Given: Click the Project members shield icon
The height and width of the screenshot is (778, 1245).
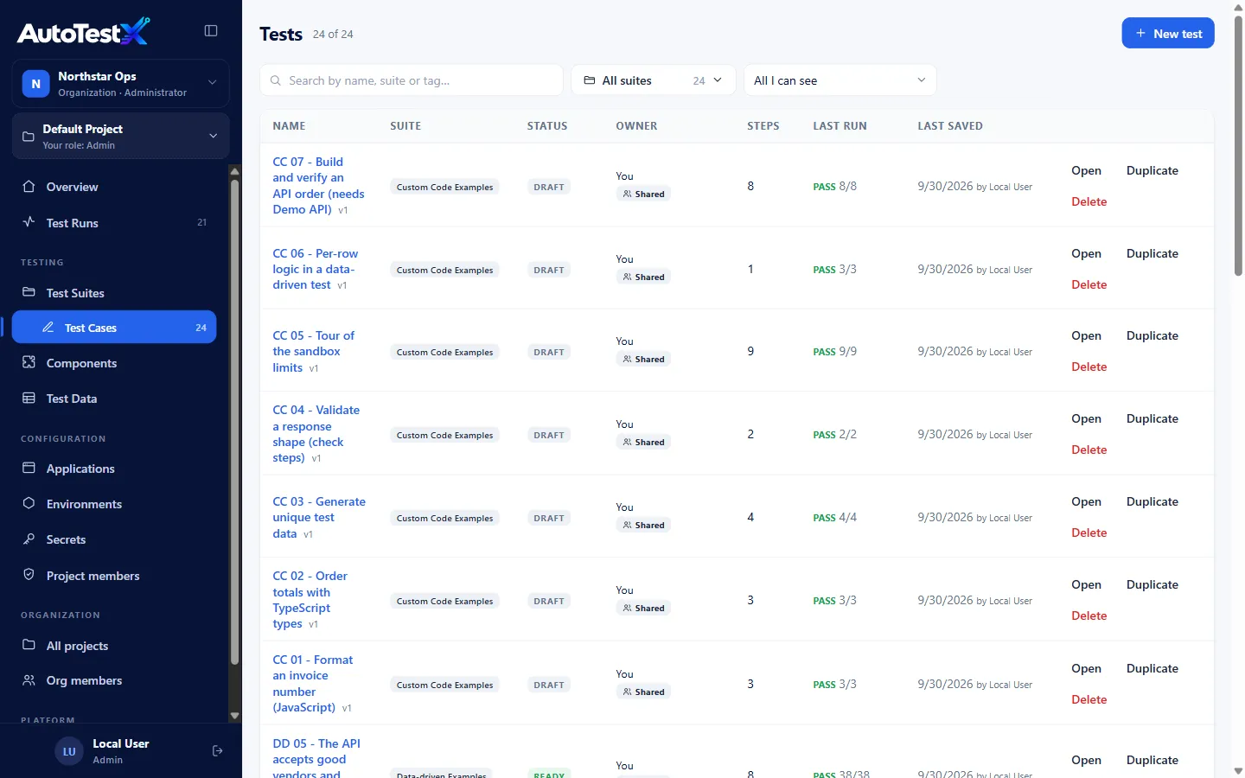Looking at the screenshot, I should click(x=29, y=575).
